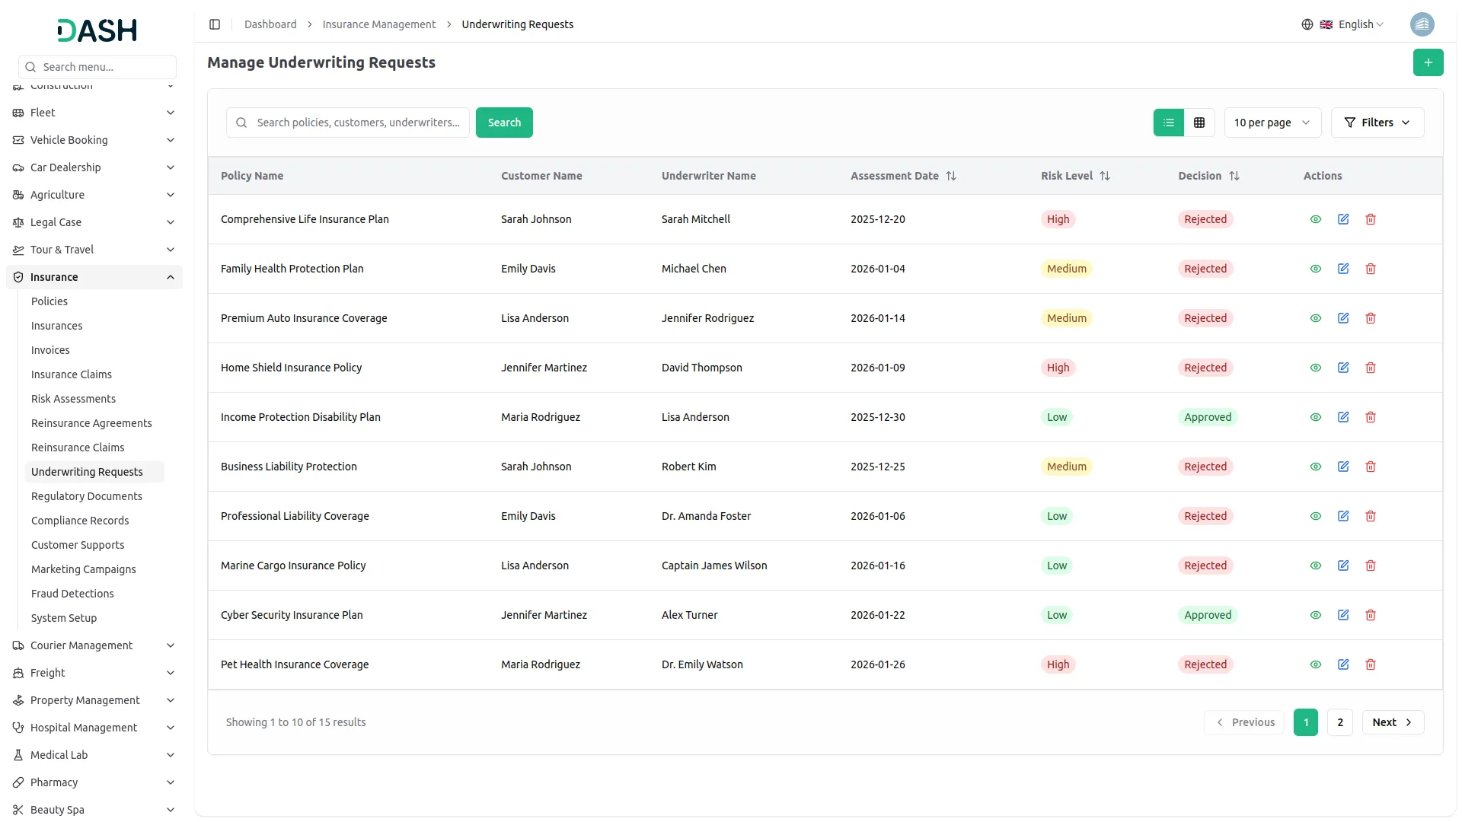Open the 10 per page dropdown
This screenshot has width=1462, height=822.
coord(1272,122)
